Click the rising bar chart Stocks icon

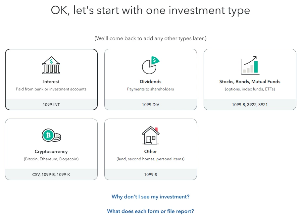250,65
